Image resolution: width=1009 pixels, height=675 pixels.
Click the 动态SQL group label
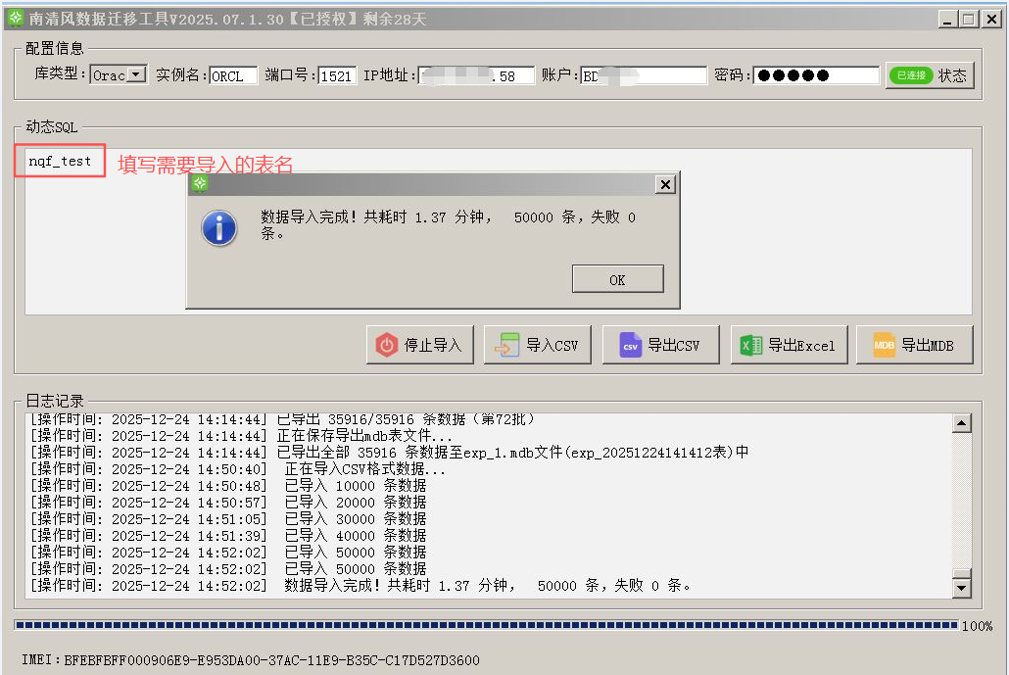pyautogui.click(x=52, y=126)
